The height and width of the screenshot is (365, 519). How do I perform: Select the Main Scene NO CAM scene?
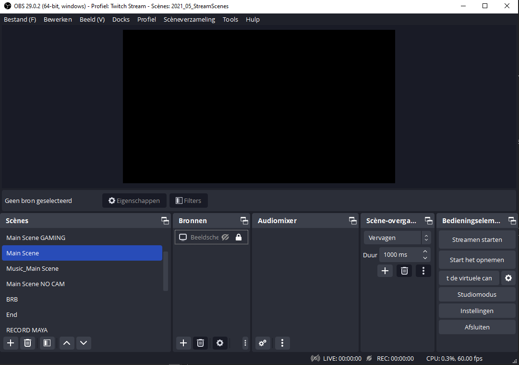[82, 284]
